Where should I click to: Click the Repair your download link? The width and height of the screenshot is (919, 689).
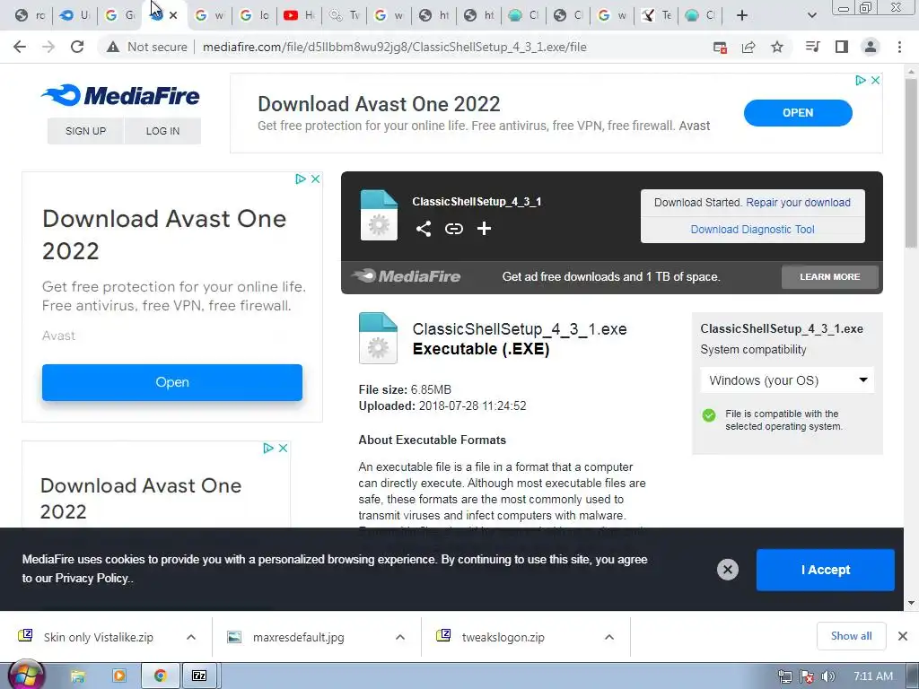[x=798, y=202]
